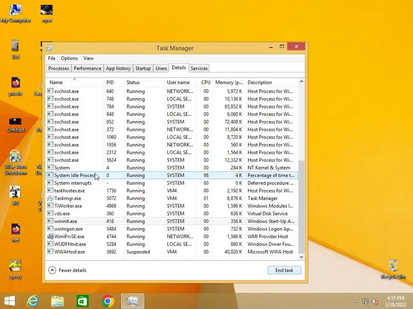
Task: Select the svchost.exe row with PID 640
Action: (x=172, y=91)
